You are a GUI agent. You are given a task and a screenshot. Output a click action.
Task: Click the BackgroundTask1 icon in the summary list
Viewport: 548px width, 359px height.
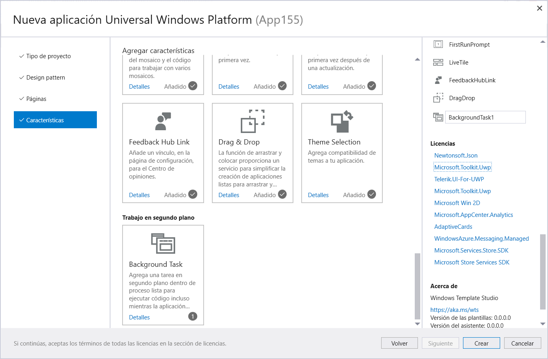click(438, 117)
